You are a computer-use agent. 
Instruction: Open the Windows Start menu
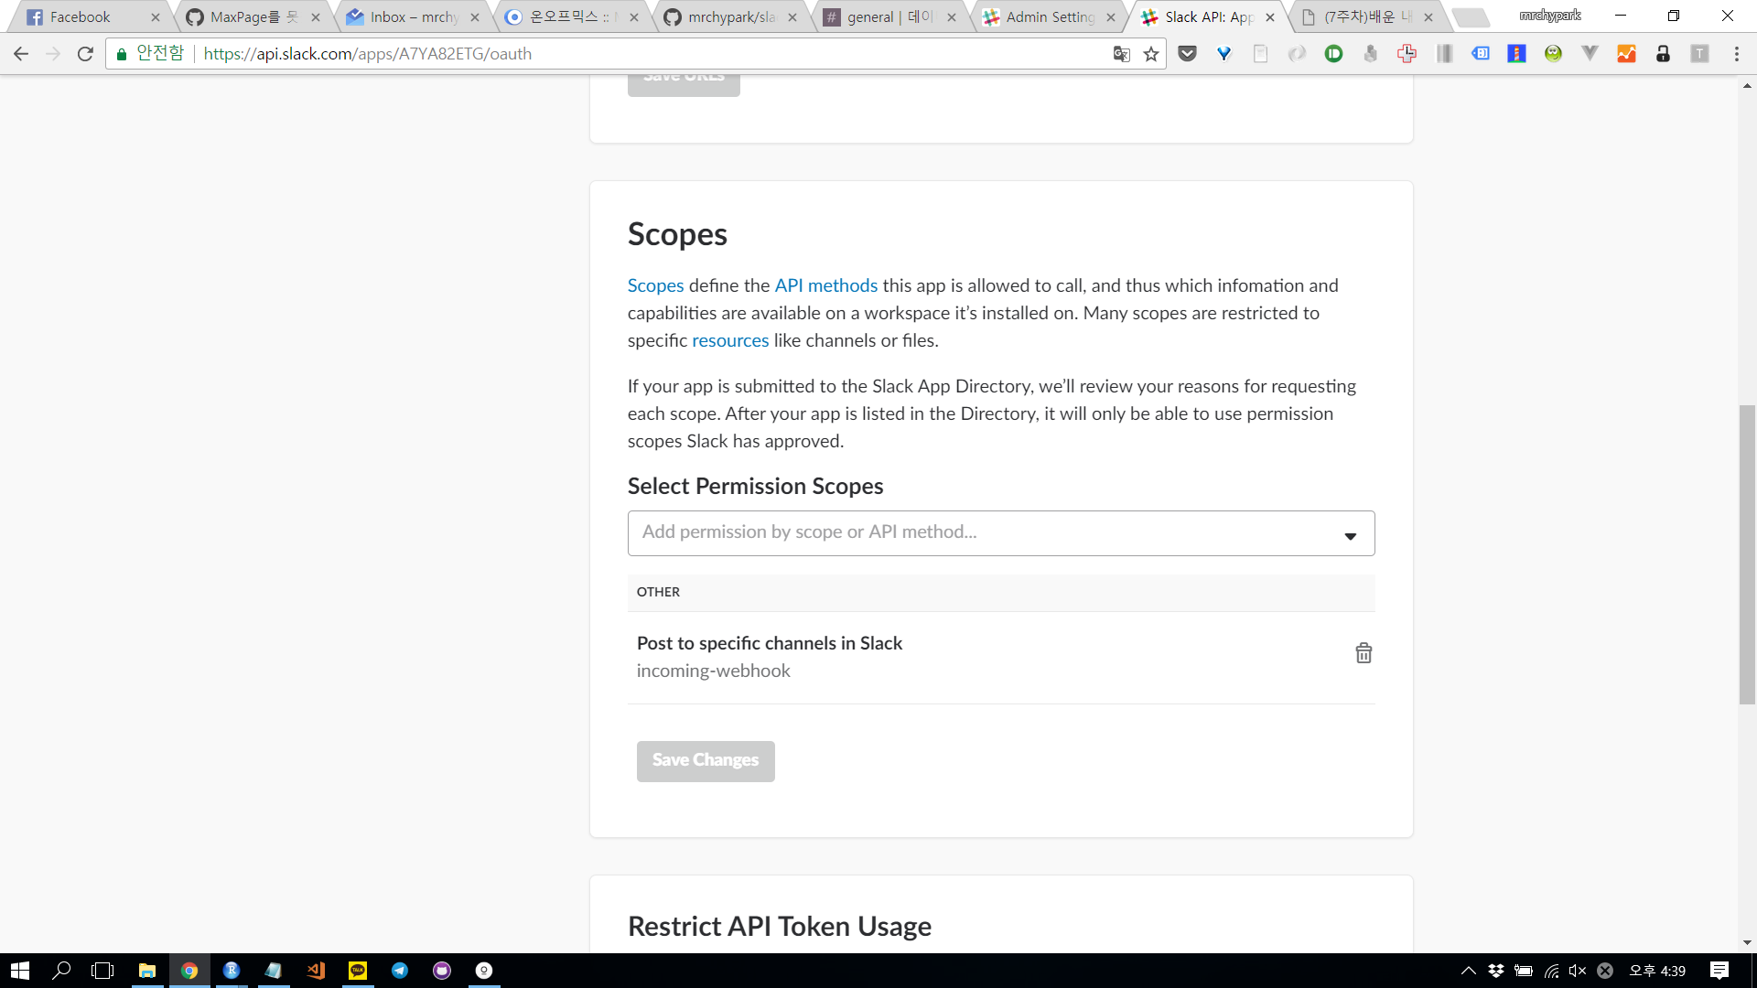[20, 971]
